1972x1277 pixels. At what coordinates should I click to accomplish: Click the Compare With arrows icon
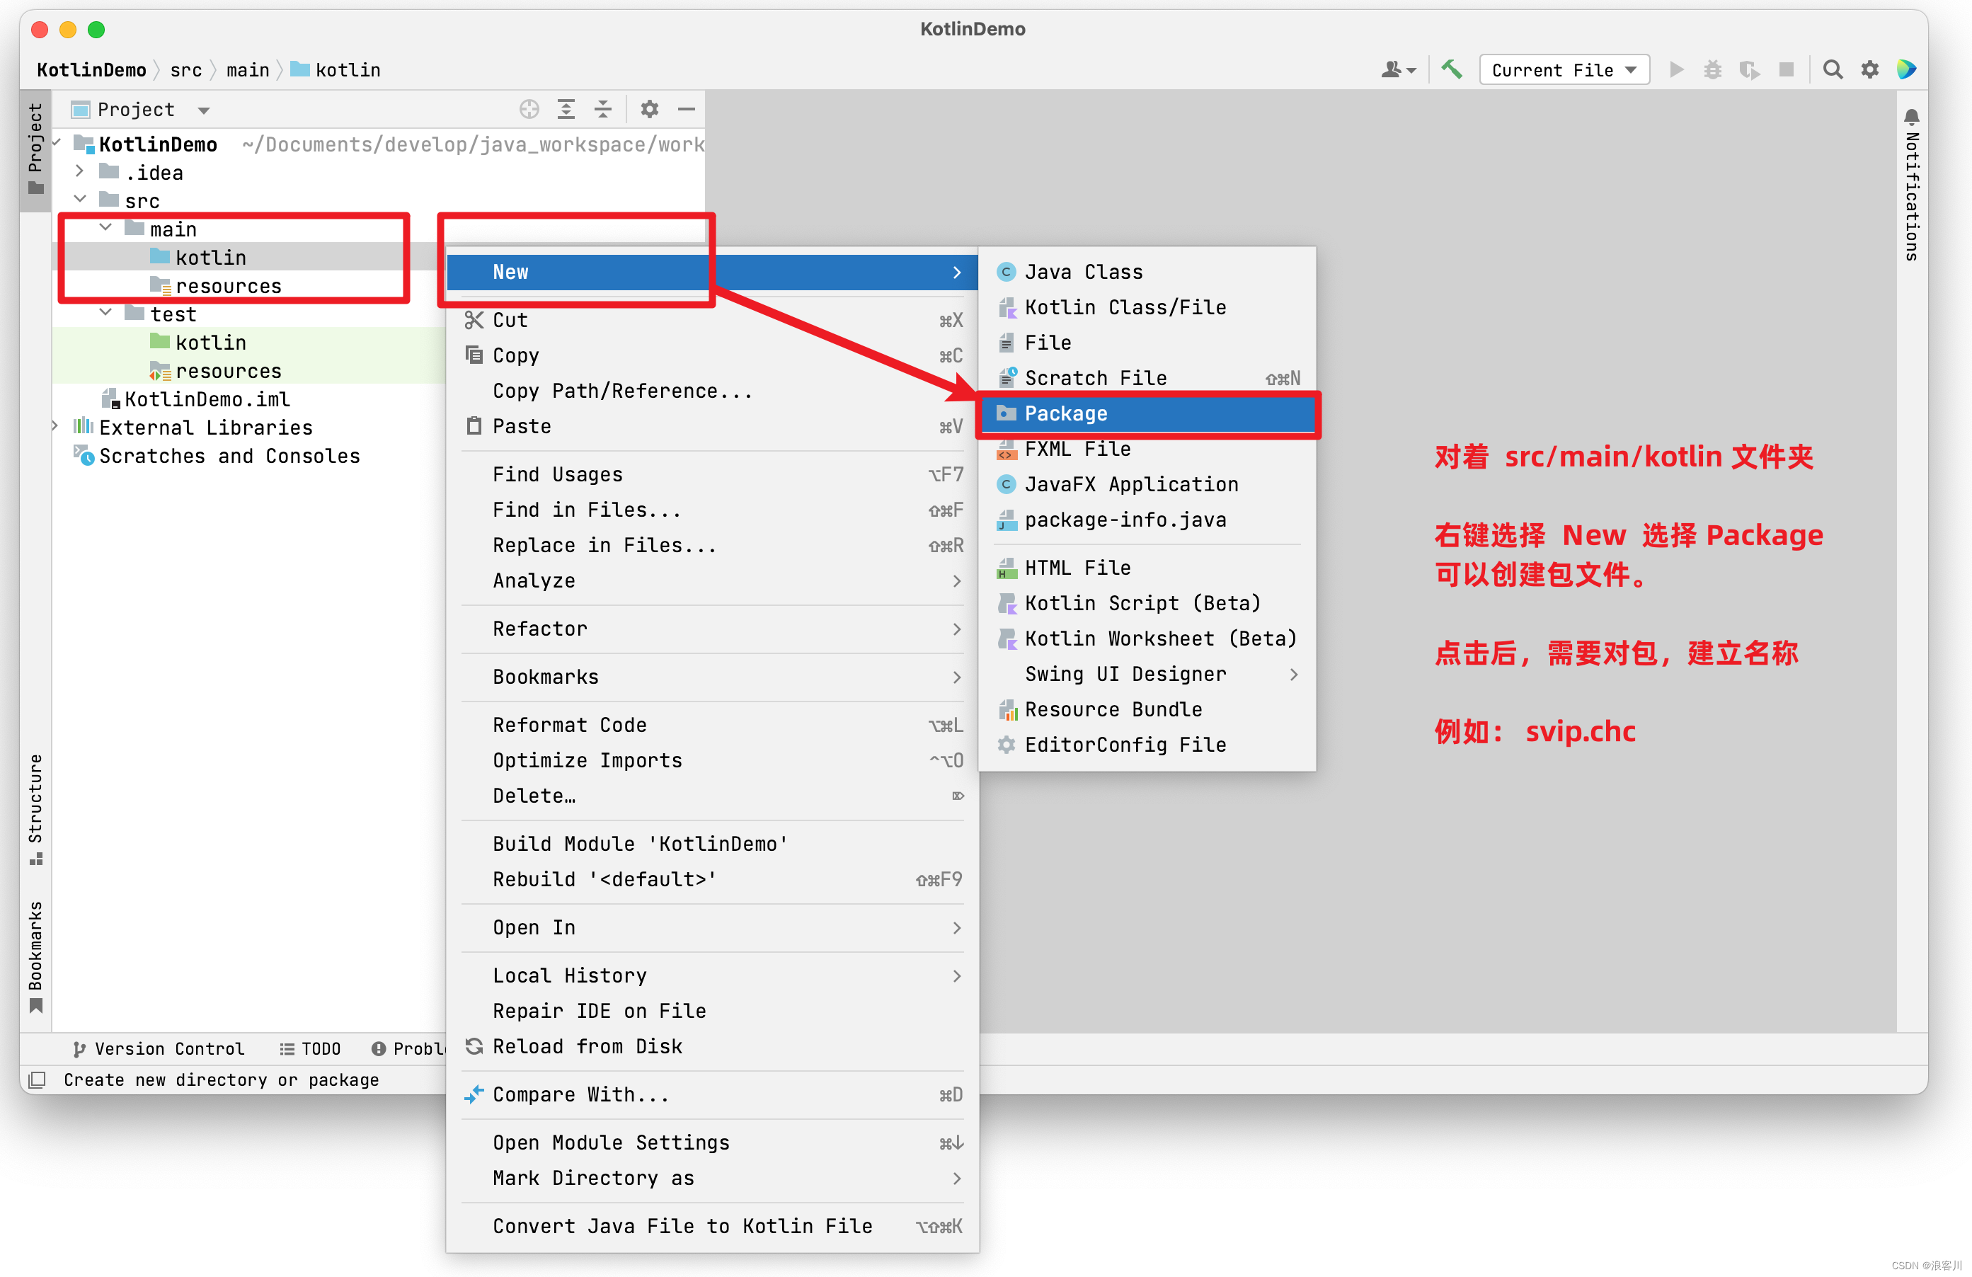point(474,1094)
